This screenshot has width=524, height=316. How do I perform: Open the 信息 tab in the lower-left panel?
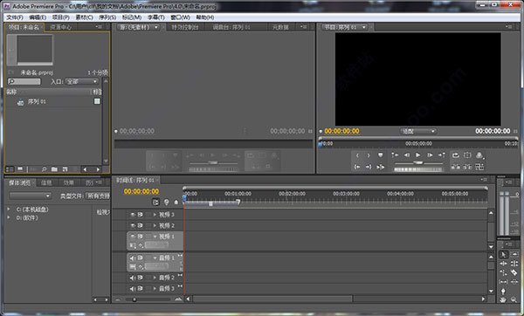(46, 182)
